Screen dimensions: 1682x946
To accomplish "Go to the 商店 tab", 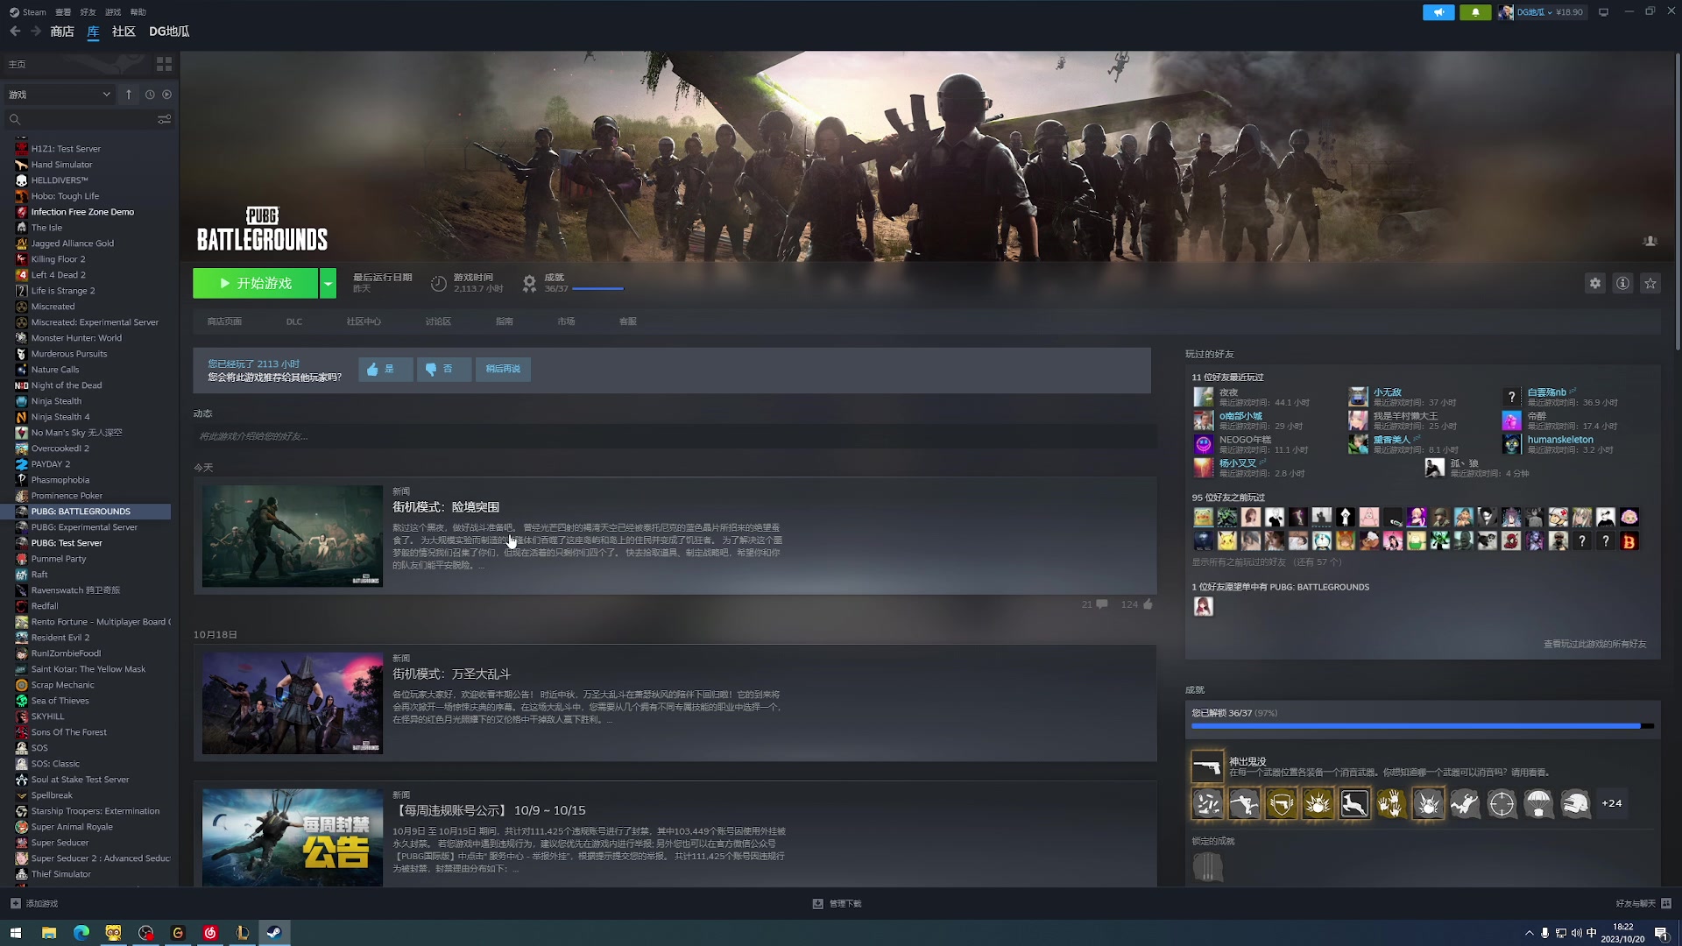I will [62, 32].
